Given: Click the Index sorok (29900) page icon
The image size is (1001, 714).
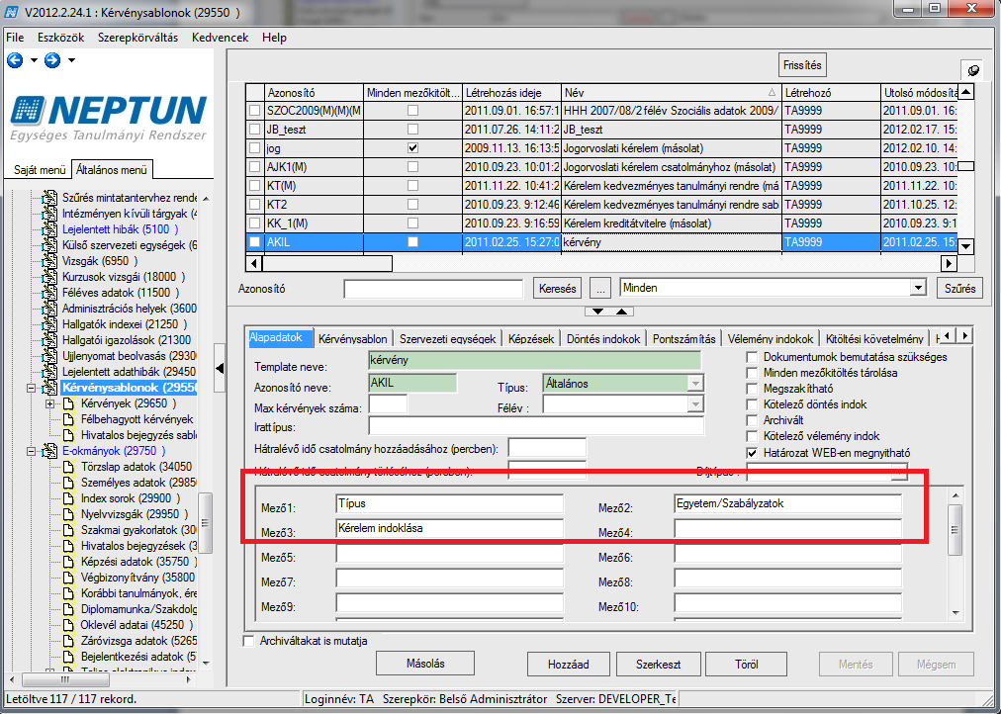Looking at the screenshot, I should [x=69, y=498].
